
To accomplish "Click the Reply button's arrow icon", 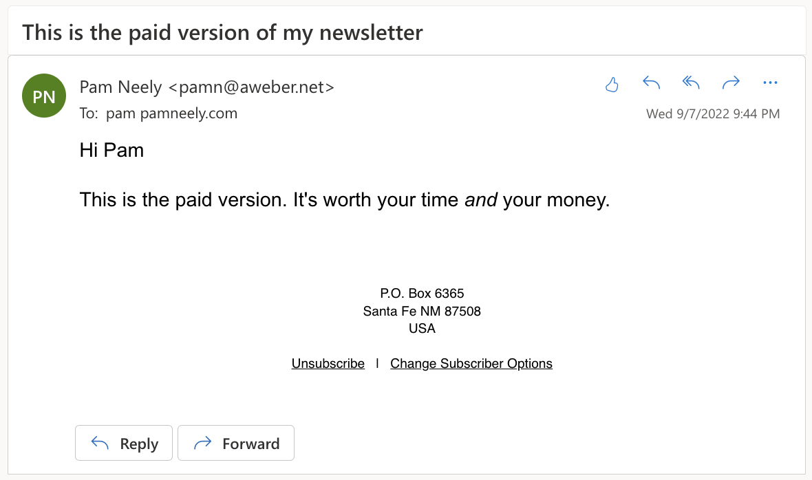I will click(x=98, y=443).
